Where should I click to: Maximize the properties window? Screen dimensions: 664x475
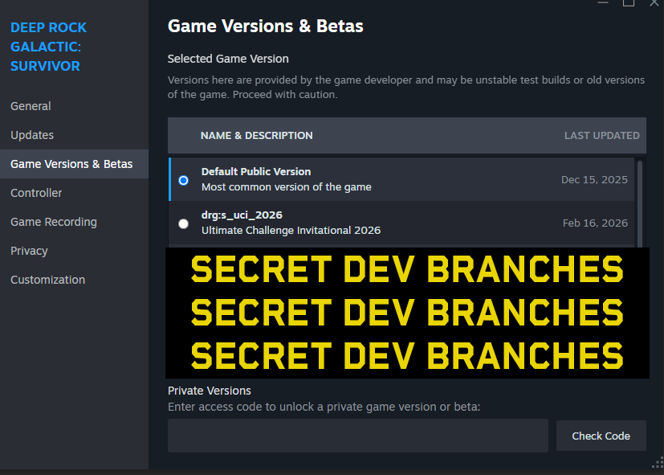point(629,3)
